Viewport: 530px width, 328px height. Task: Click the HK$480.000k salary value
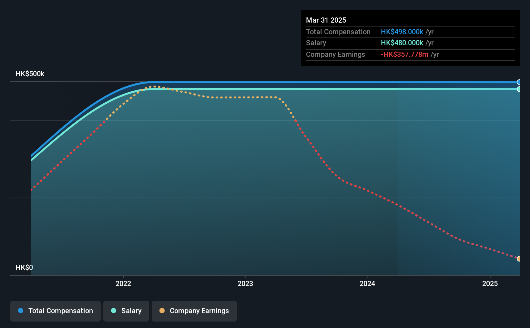(x=402, y=43)
